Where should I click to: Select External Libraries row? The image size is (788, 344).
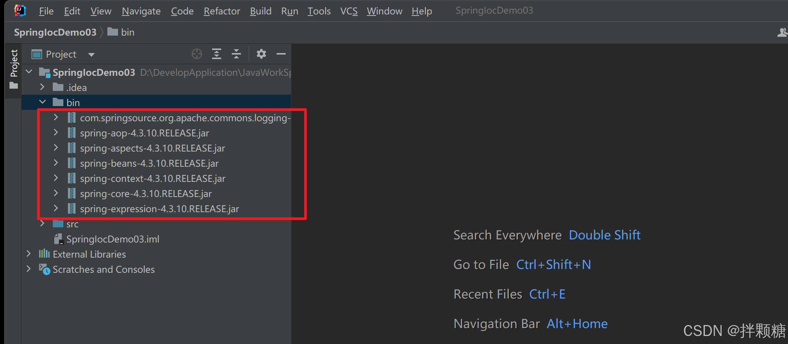[156, 254]
